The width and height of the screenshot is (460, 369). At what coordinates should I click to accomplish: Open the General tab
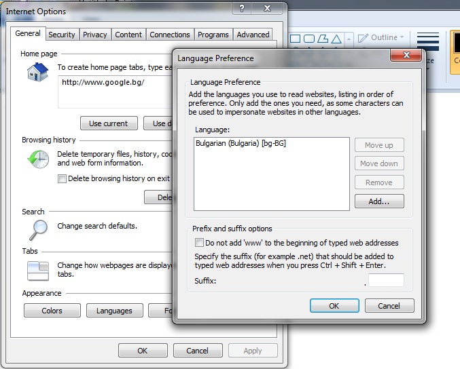(x=28, y=33)
